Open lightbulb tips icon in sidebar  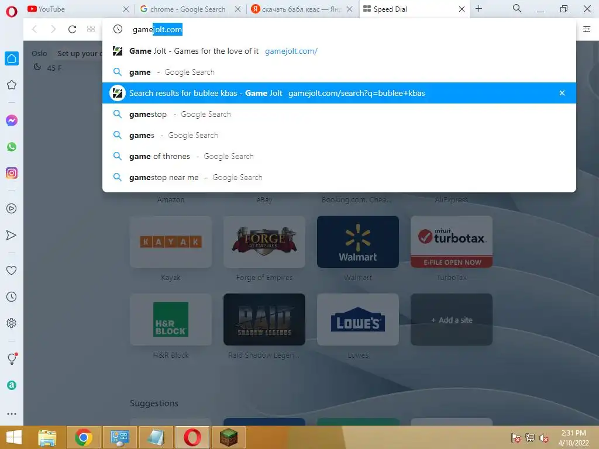tap(12, 358)
